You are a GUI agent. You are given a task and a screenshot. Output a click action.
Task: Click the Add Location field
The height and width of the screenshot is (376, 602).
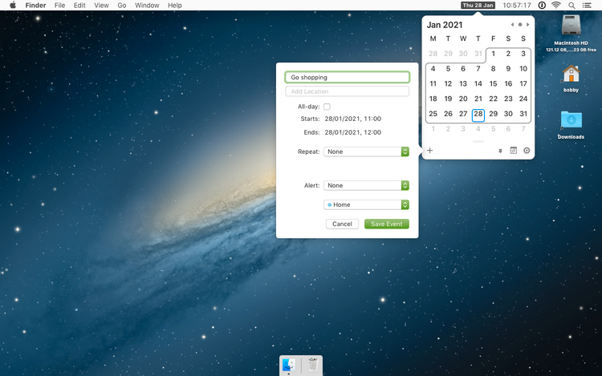pos(347,91)
